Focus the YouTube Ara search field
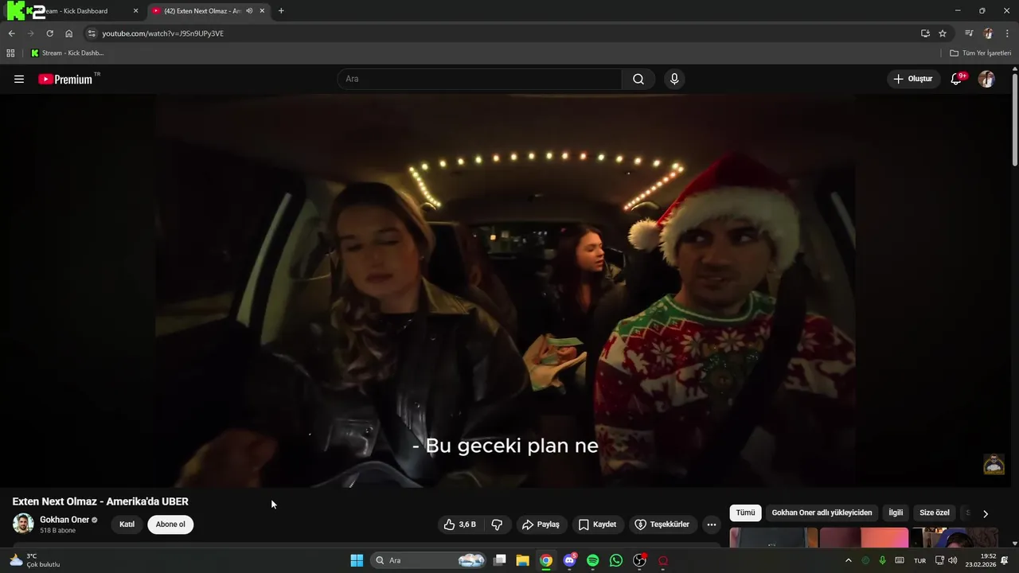 [479, 79]
